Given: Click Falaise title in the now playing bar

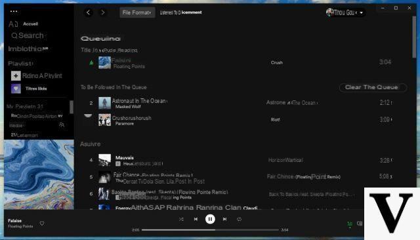Looking at the screenshot, I should point(14,221).
